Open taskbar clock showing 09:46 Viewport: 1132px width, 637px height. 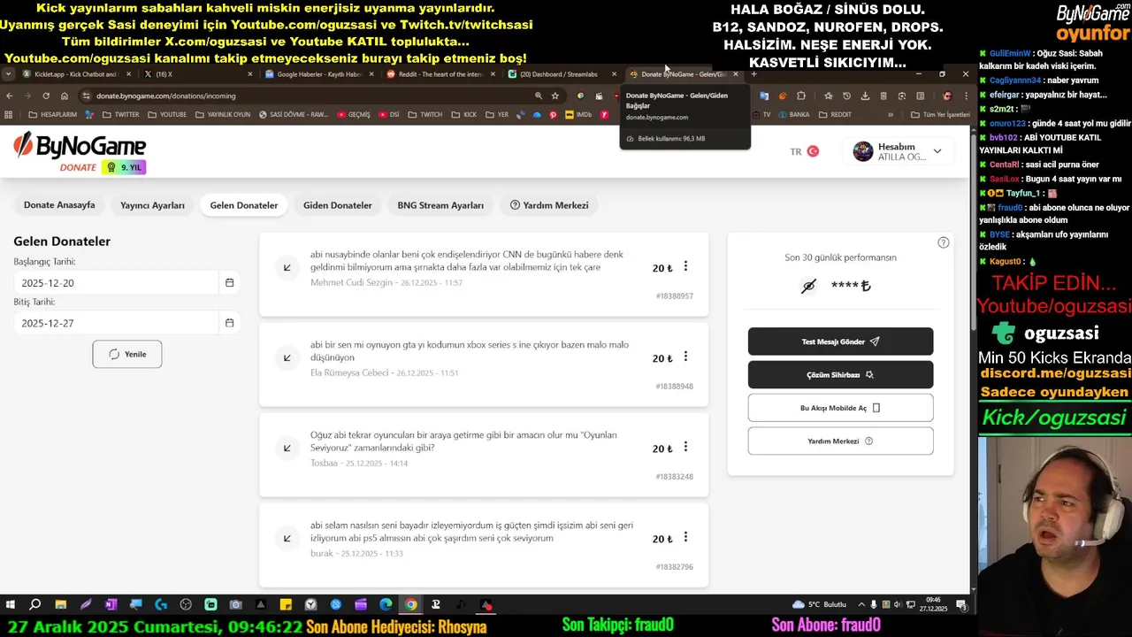(x=935, y=604)
